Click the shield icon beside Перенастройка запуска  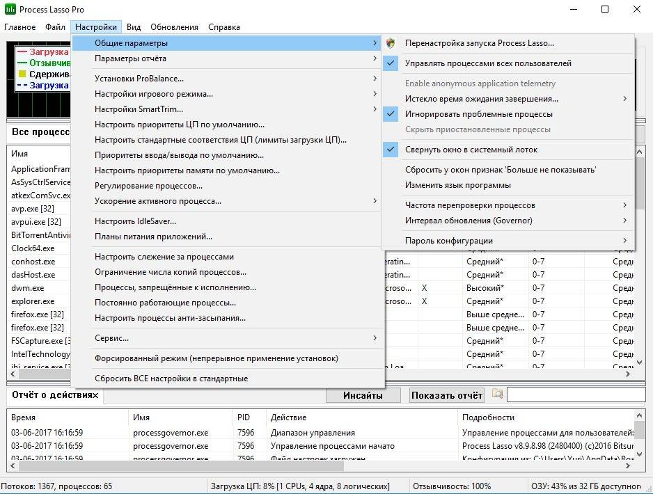coord(391,43)
